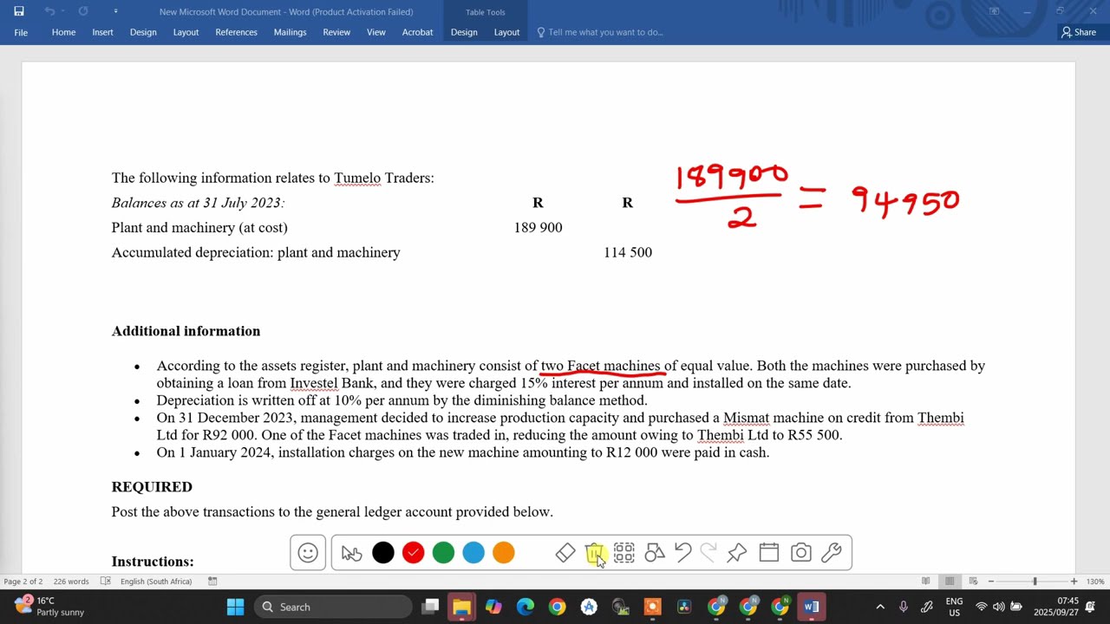Change language English (South Africa)

click(x=156, y=582)
